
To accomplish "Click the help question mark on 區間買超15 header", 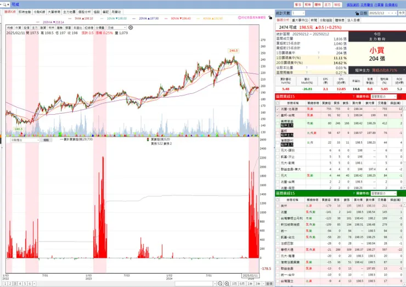I will (353, 97).
